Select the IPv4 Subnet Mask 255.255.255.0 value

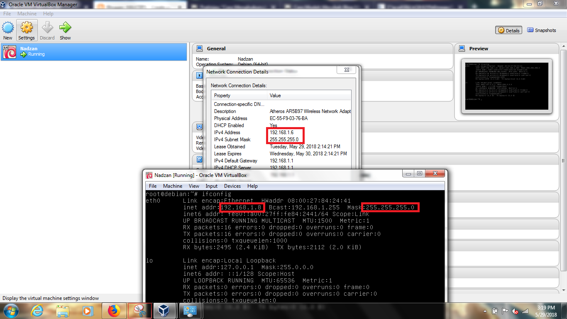(284, 140)
